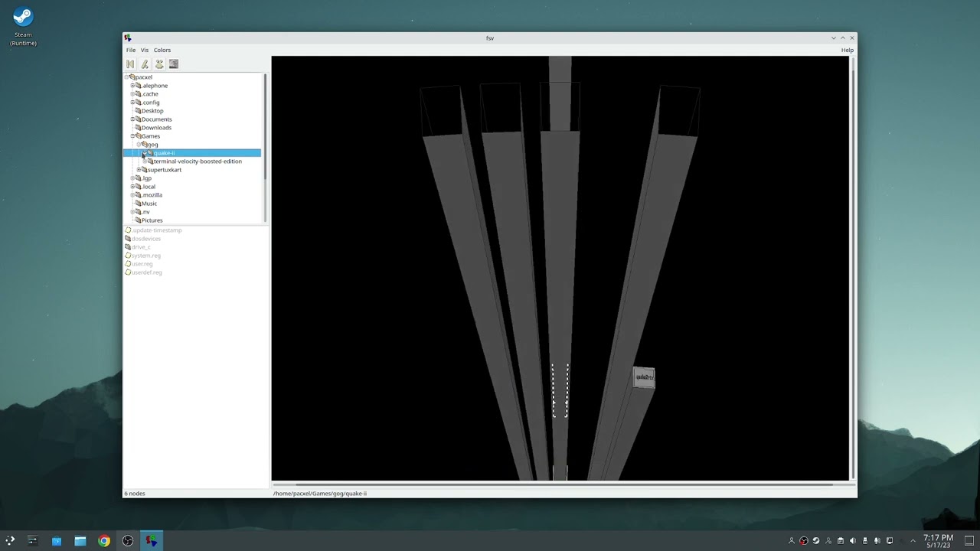This screenshot has width=980, height=551.
Task: Click the blue taskbar icon beside the file manager
Action: tap(57, 541)
